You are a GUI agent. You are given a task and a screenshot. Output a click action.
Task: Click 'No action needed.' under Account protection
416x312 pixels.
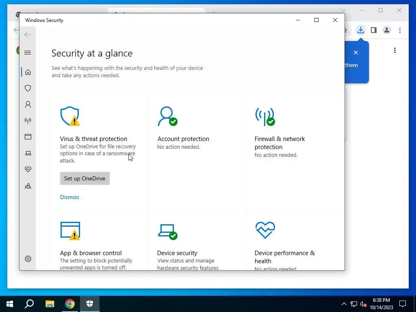[179, 147]
